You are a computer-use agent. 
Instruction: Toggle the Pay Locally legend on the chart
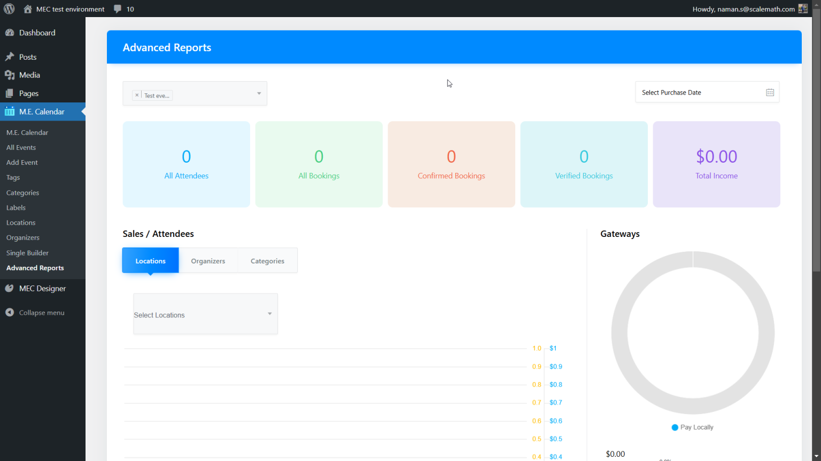pos(692,427)
